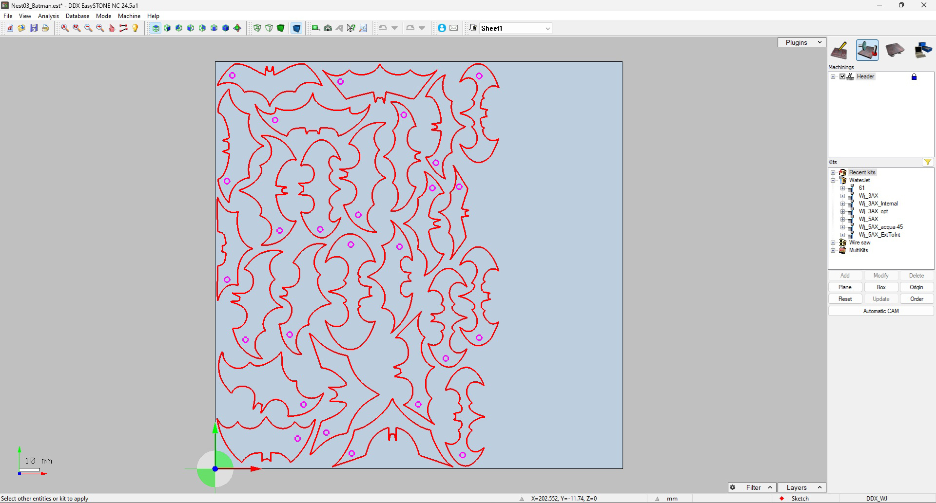Click the Undo arrow button
Screen dimensions: 936x503
tap(383, 28)
